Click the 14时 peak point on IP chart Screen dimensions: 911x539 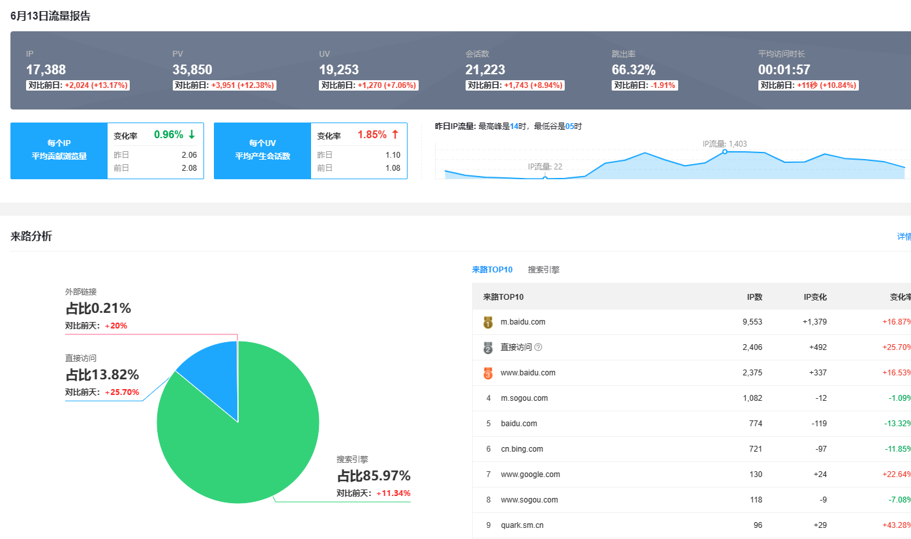(x=724, y=151)
